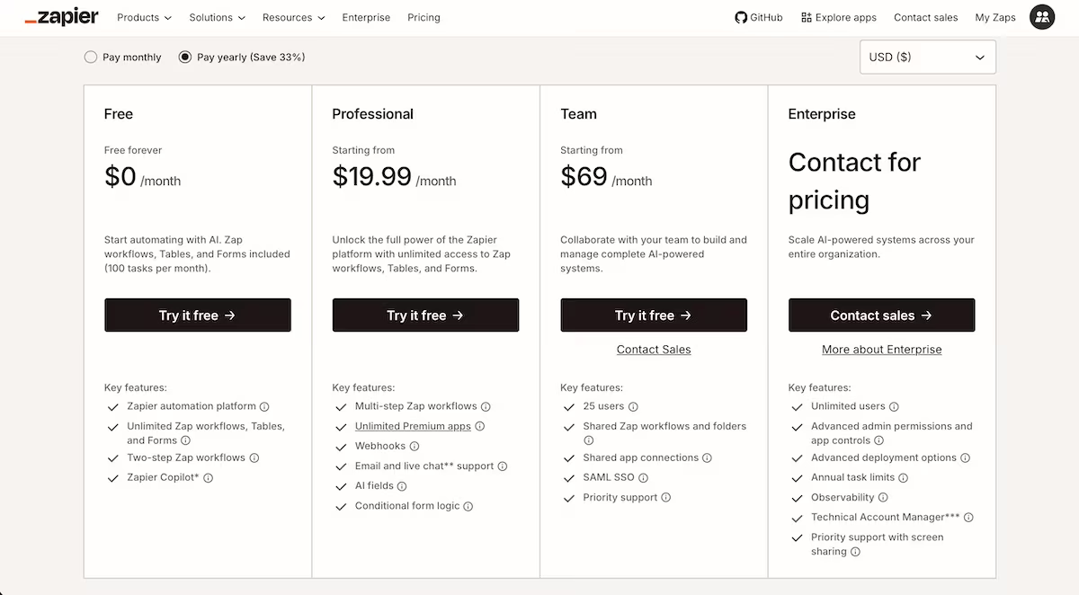The image size is (1079, 595).
Task: Show info icon for Shared Zap workflows and folders
Action: [589, 441]
